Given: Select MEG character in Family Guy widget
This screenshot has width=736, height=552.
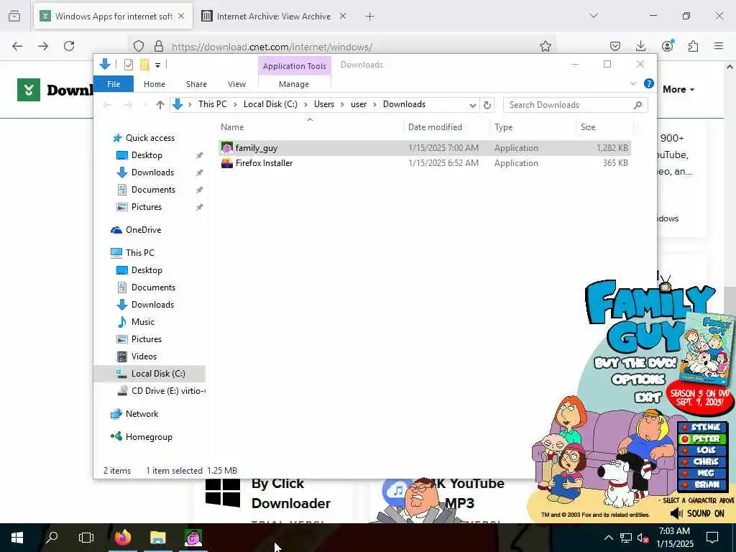Looking at the screenshot, I should click(703, 473).
